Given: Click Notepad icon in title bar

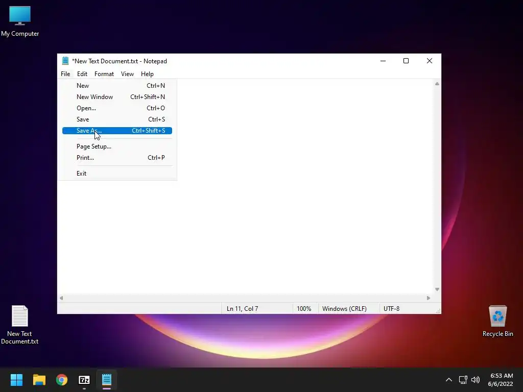Looking at the screenshot, I should click(65, 61).
